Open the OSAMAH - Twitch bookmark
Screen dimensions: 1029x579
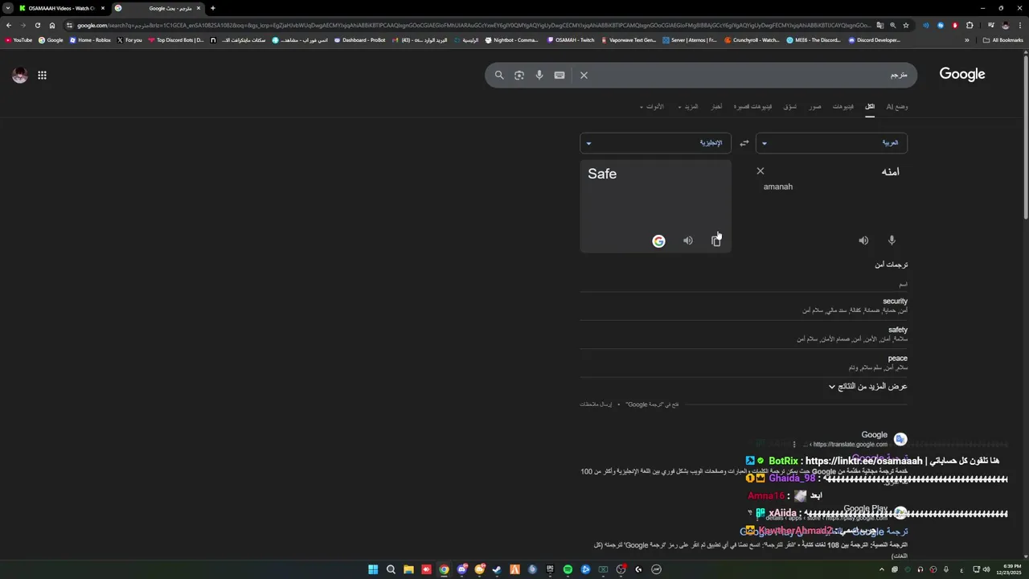coord(572,39)
